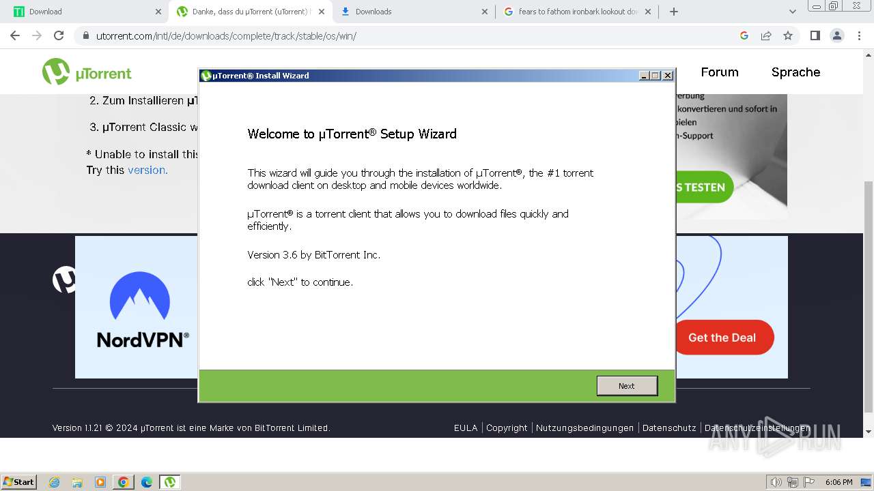Open Microsoft Edge from the taskbar
Screen dimensions: 874x491
coord(147,482)
